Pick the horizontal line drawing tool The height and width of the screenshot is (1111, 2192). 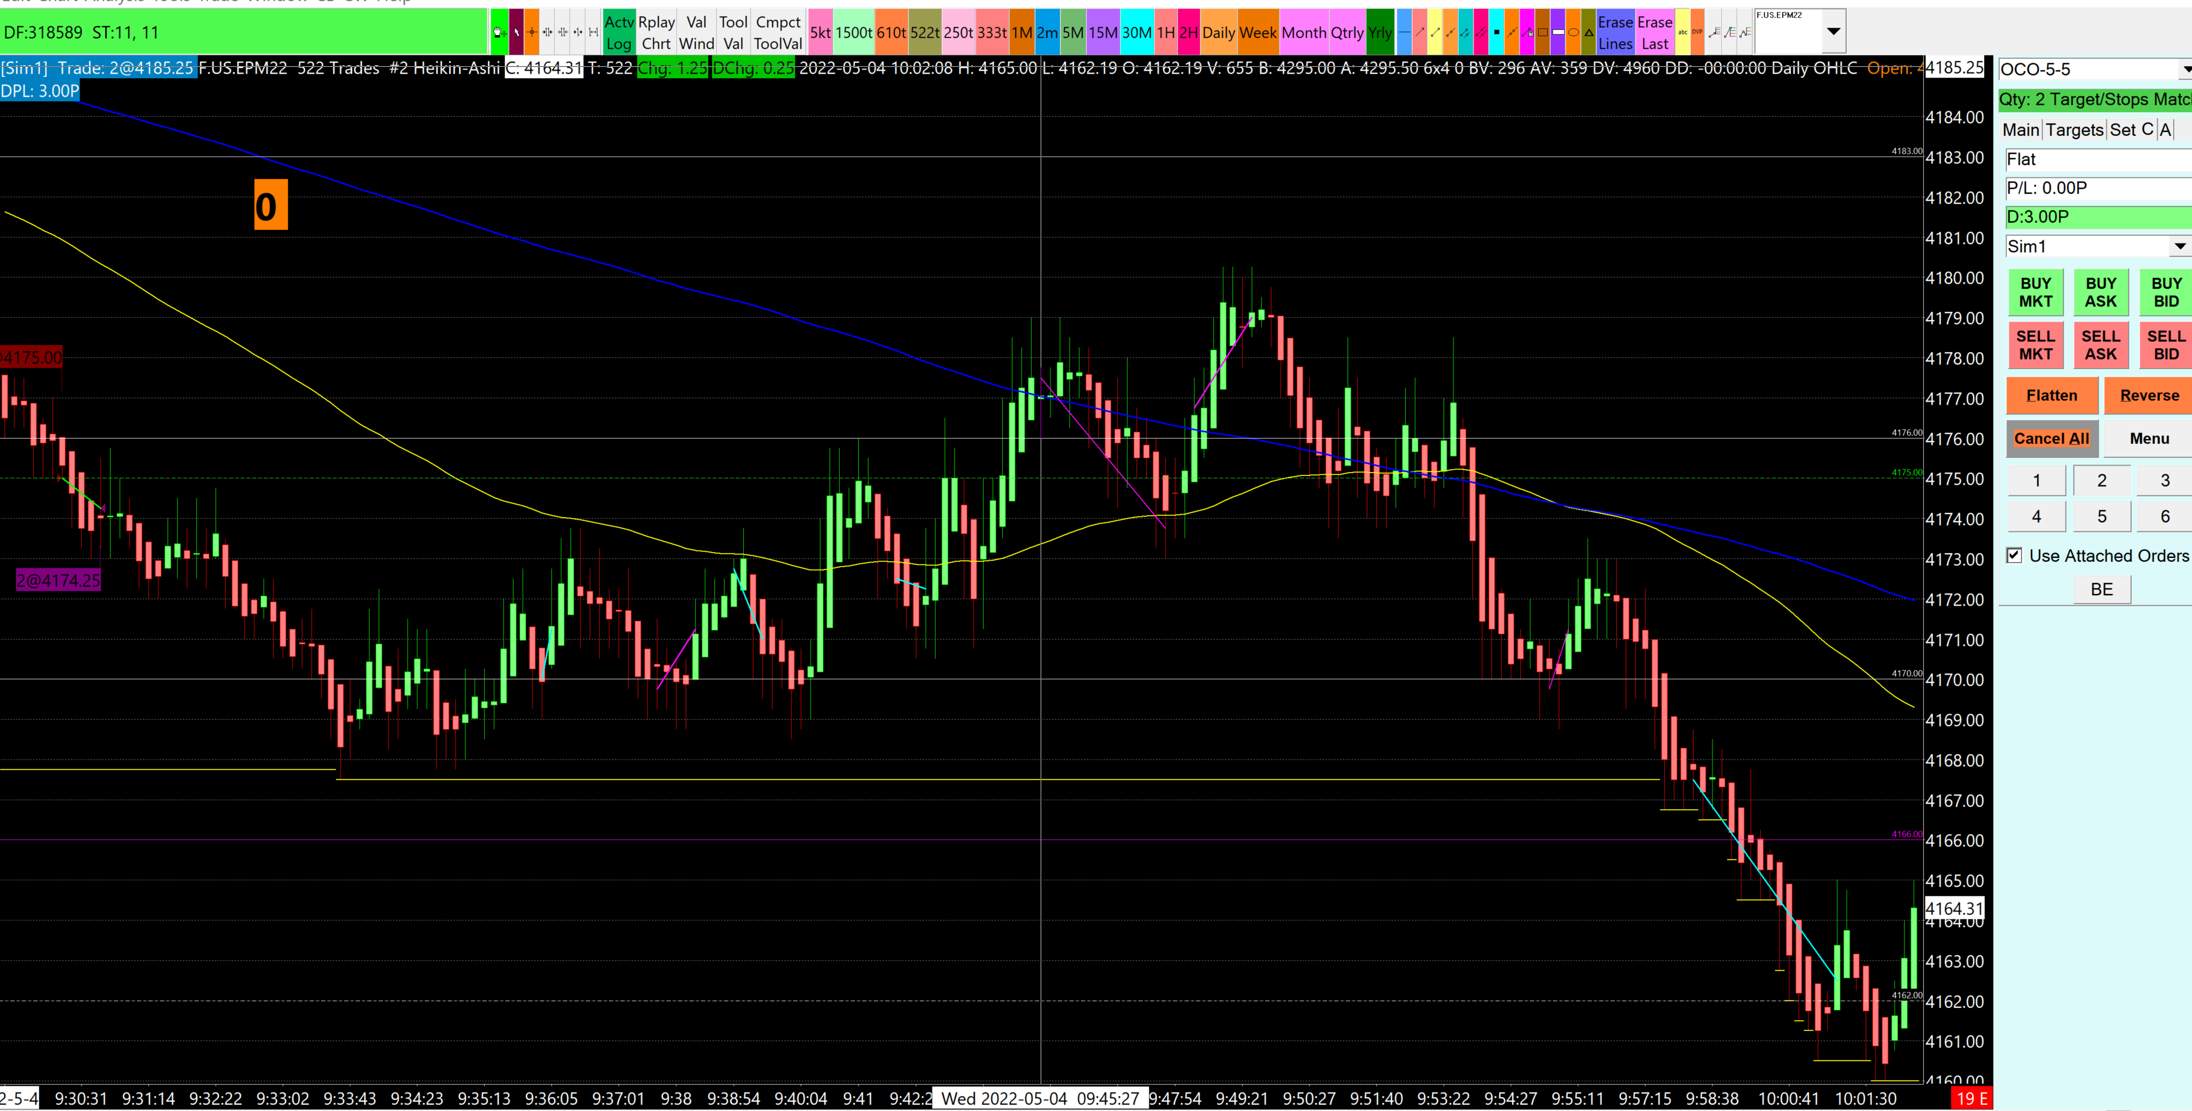(1405, 32)
